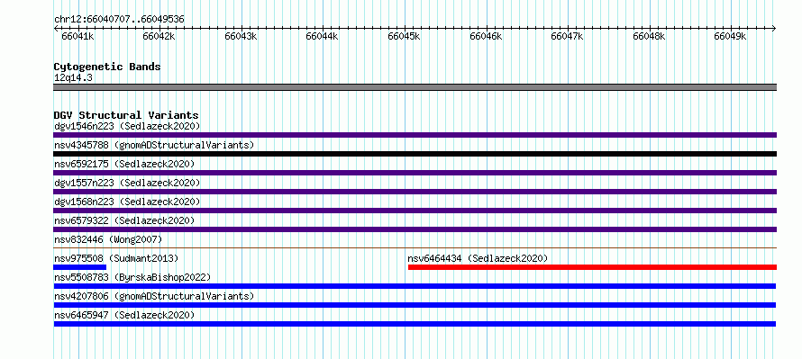This screenshot has height=359, width=802.
Task: Click the purple bar under nsv6592175
Action: (x=415, y=173)
